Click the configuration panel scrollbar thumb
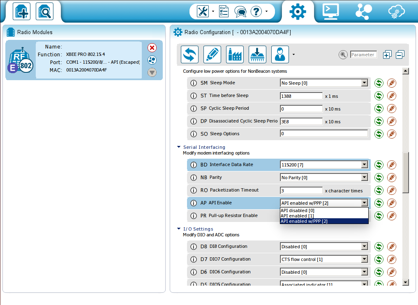The height and width of the screenshot is (305, 418). click(406, 173)
